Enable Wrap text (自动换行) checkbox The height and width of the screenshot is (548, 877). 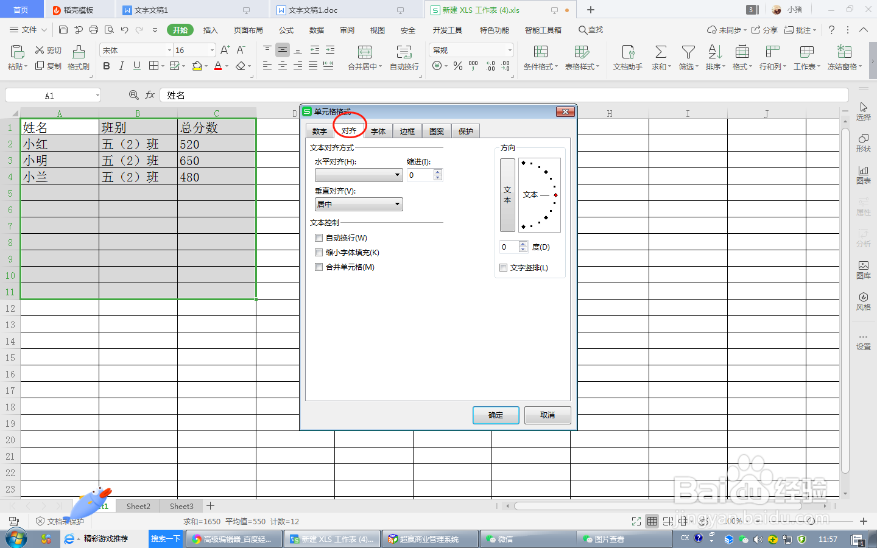[x=319, y=238]
